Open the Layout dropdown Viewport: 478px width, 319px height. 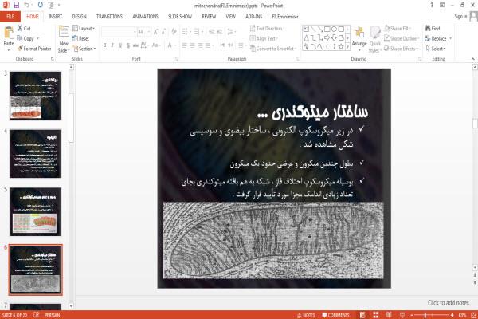[x=84, y=29]
